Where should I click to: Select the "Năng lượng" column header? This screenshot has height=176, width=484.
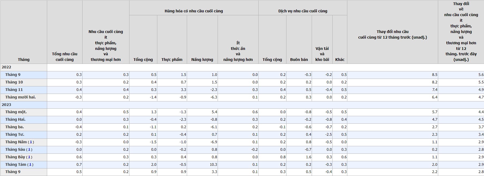coord(202,60)
